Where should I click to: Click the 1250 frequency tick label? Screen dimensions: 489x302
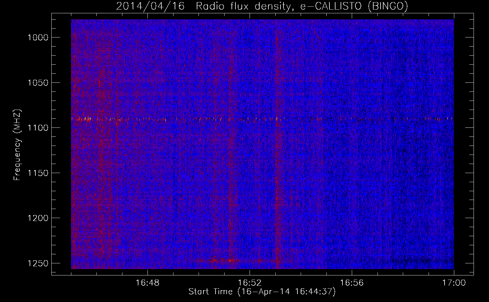coord(38,263)
